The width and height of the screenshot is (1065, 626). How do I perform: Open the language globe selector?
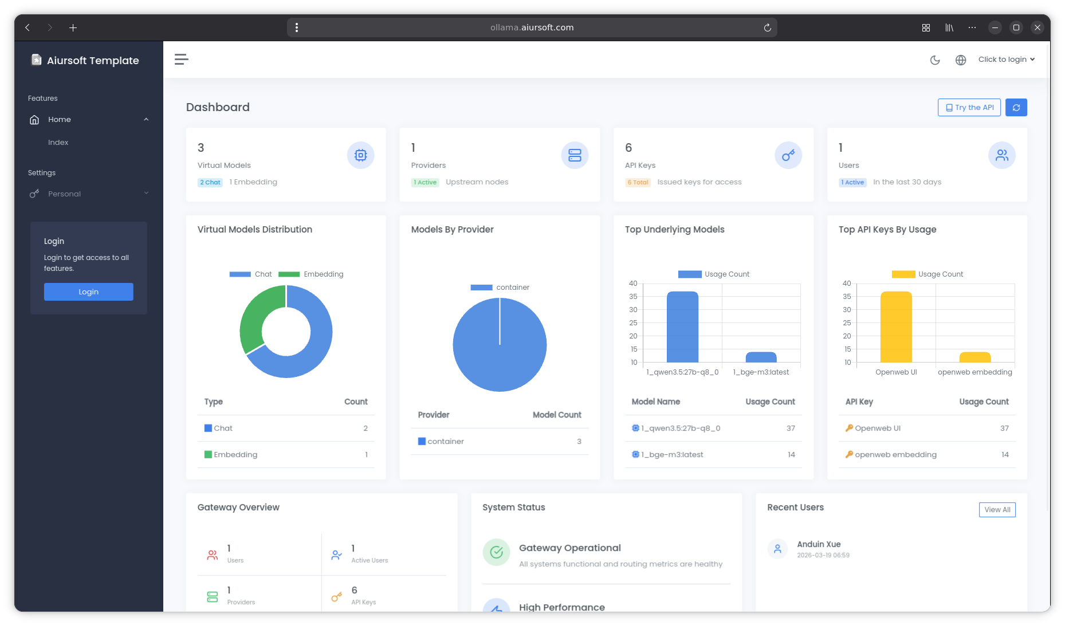pyautogui.click(x=961, y=60)
